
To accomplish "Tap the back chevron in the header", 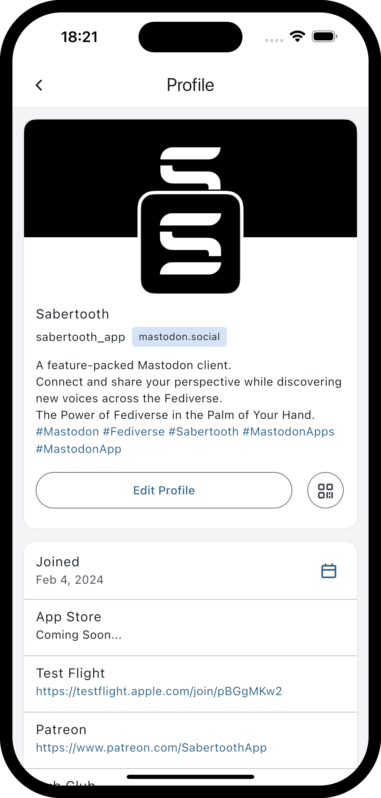I will coord(39,85).
